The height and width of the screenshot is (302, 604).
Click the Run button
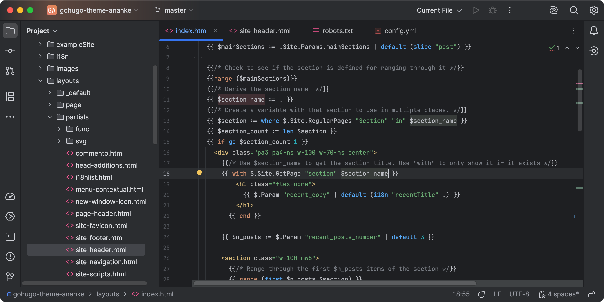coord(475,10)
